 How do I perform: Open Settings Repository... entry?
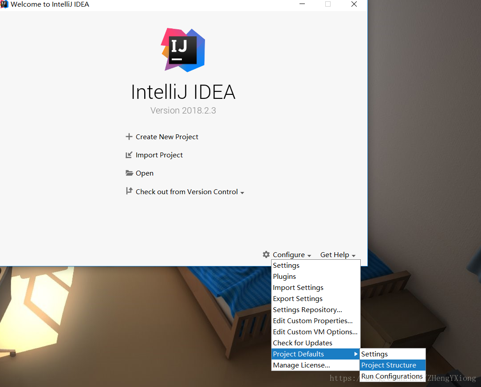[315, 310]
